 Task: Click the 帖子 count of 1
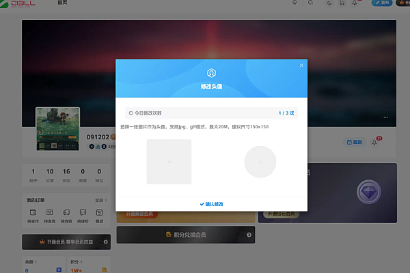33,175
